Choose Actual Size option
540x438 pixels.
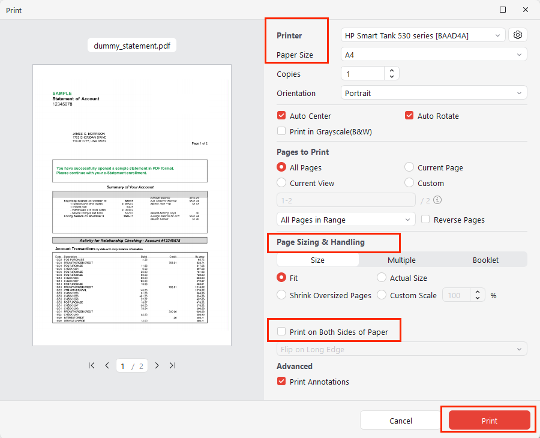point(382,277)
